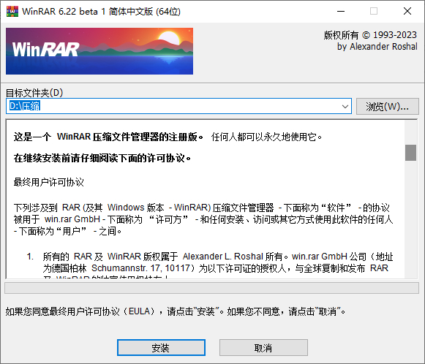
Task: Click the 安装 install button
Action: pyautogui.click(x=161, y=347)
